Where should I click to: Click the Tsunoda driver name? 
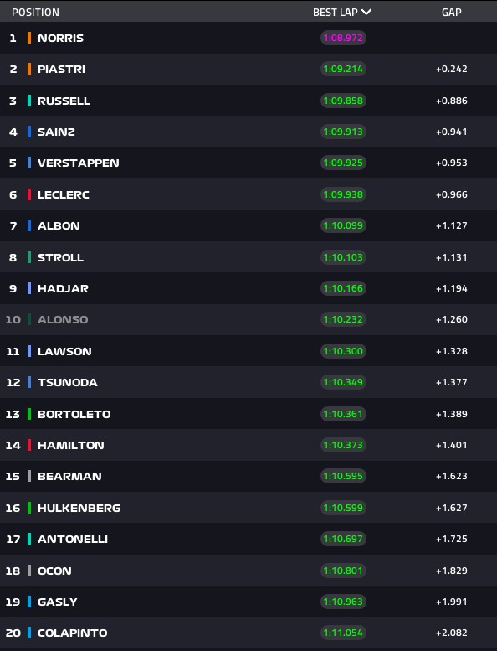tap(68, 382)
